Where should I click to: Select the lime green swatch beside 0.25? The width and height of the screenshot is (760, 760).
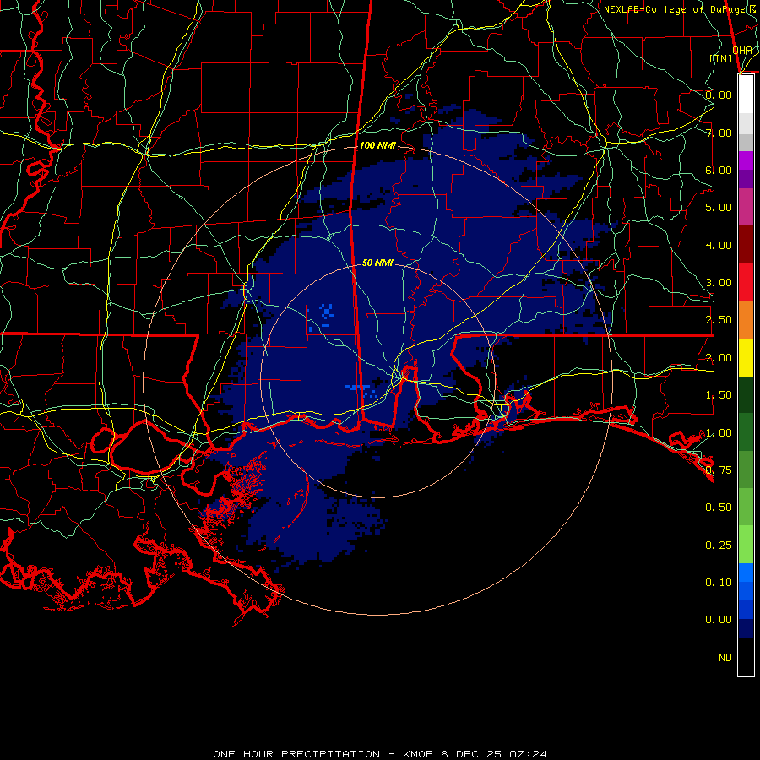pos(746,545)
